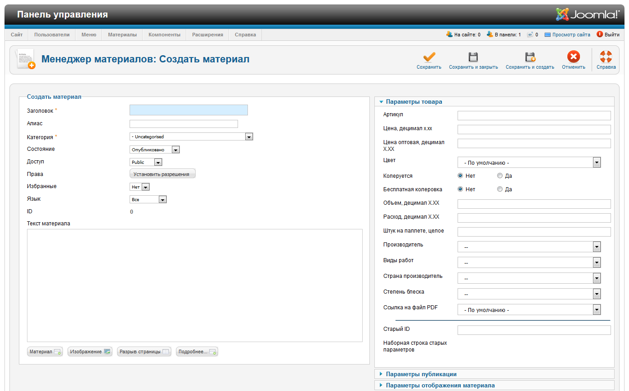
Task: Click the Изображение editor button
Action: point(90,351)
